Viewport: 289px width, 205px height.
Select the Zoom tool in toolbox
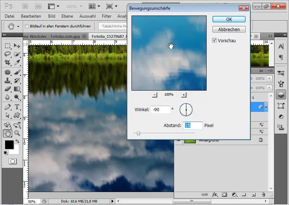17,133
